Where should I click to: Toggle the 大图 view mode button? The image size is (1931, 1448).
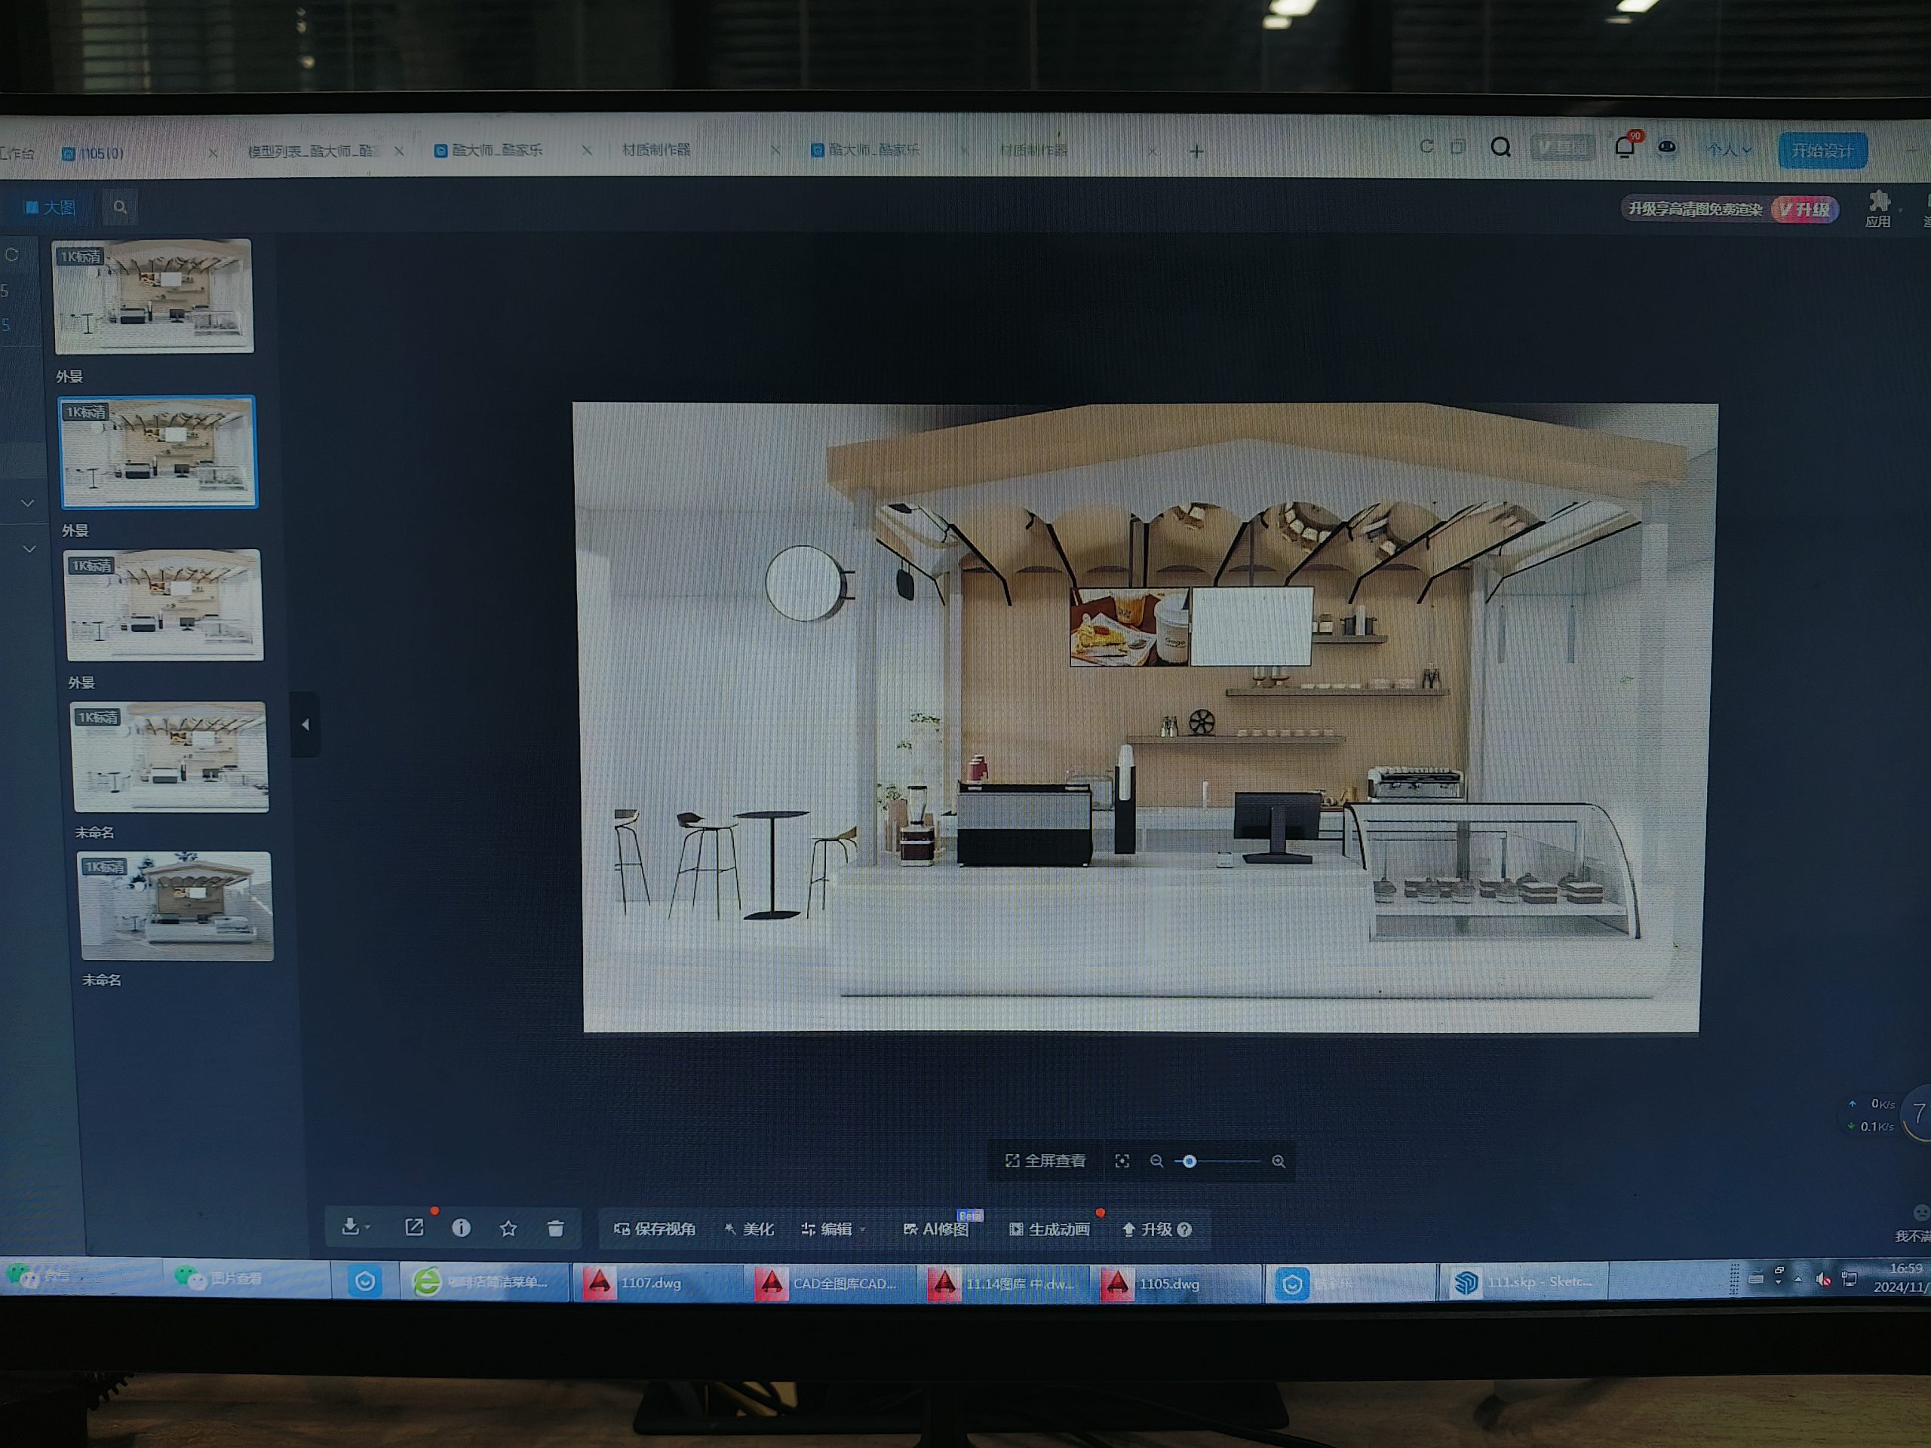50,207
